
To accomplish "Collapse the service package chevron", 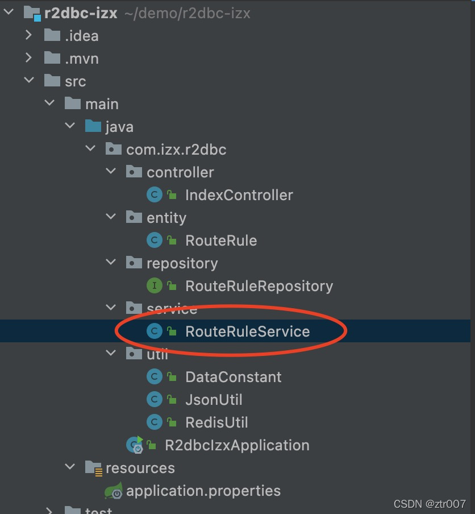I will pyautogui.click(x=111, y=308).
